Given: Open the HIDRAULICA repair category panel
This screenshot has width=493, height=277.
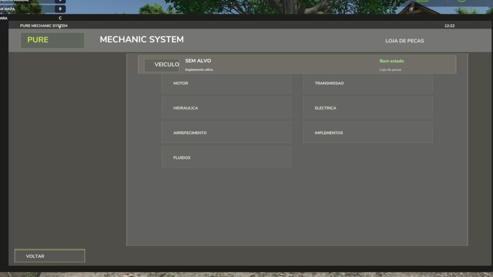Looking at the screenshot, I should tap(226, 108).
